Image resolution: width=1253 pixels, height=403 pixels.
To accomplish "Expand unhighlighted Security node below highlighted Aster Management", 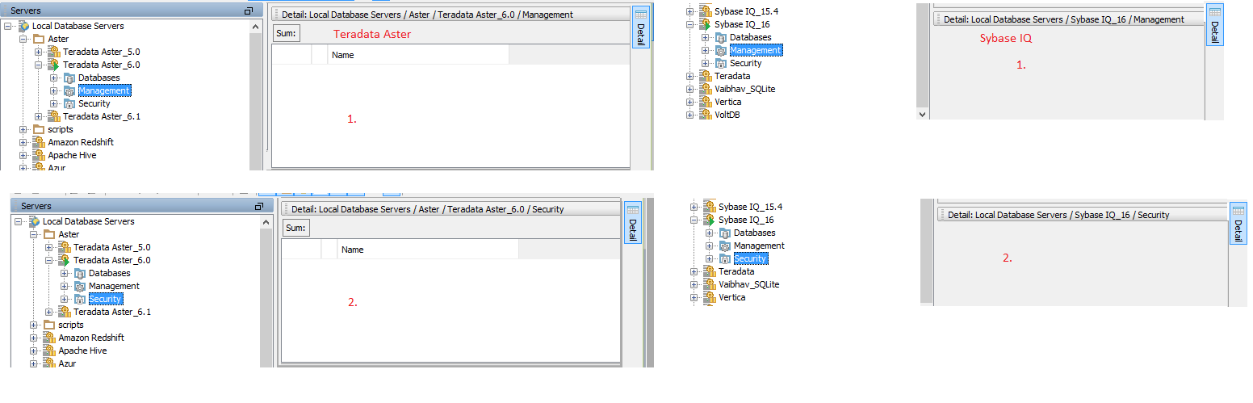I will 54,103.
